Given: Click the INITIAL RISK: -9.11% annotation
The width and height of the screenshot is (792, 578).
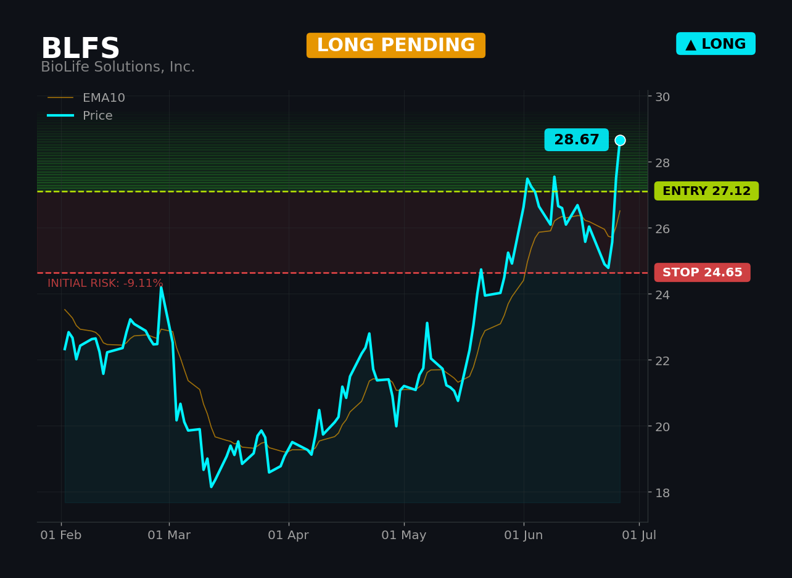Looking at the screenshot, I should point(105,284).
